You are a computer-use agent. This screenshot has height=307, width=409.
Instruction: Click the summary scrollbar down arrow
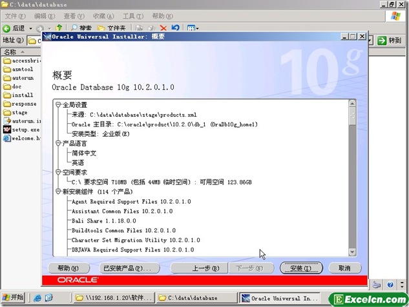click(x=352, y=252)
